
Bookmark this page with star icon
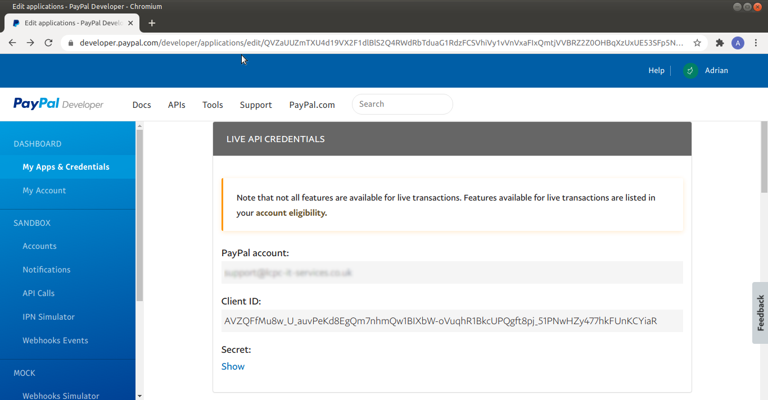click(x=697, y=43)
